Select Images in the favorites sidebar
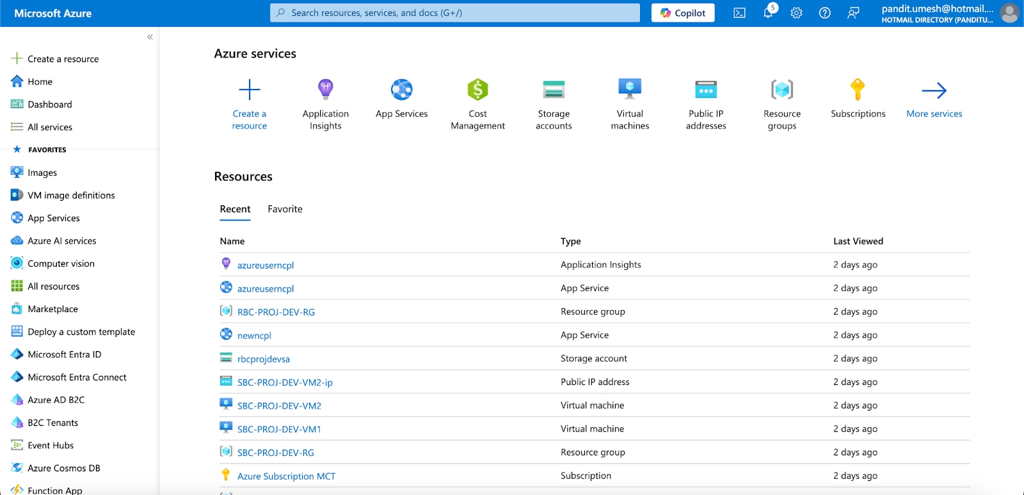Image resolution: width=1024 pixels, height=495 pixels. [x=42, y=173]
